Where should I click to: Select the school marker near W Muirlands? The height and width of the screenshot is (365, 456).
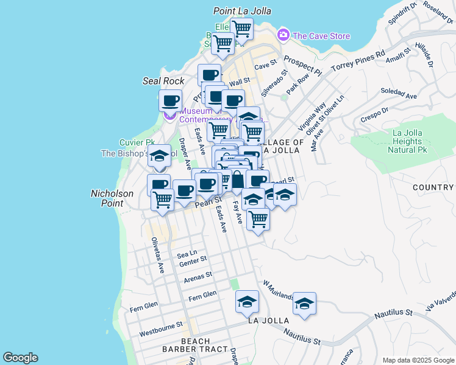click(x=304, y=304)
